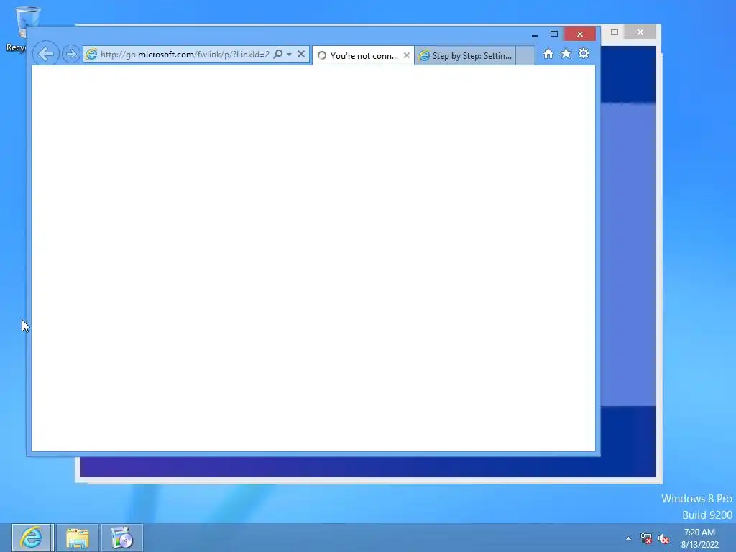Open the disc setup program taskbar icon
Image resolution: width=736 pixels, height=552 pixels.
click(122, 538)
